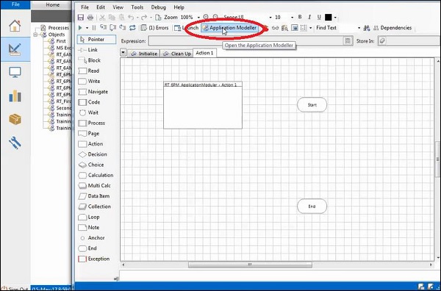Open the font size 10 dropdown

(x=293, y=18)
